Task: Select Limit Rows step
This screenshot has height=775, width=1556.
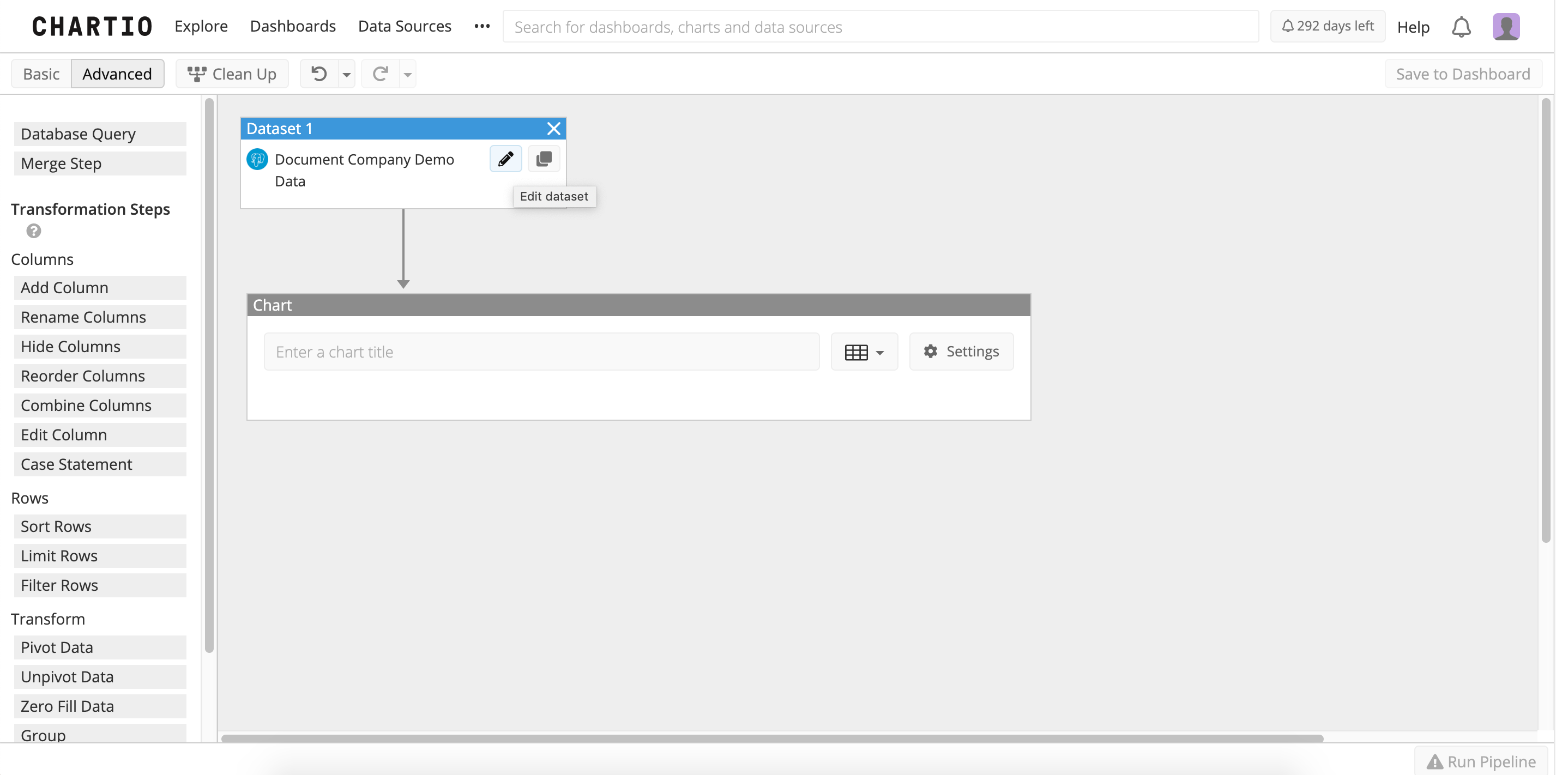Action: click(x=100, y=556)
